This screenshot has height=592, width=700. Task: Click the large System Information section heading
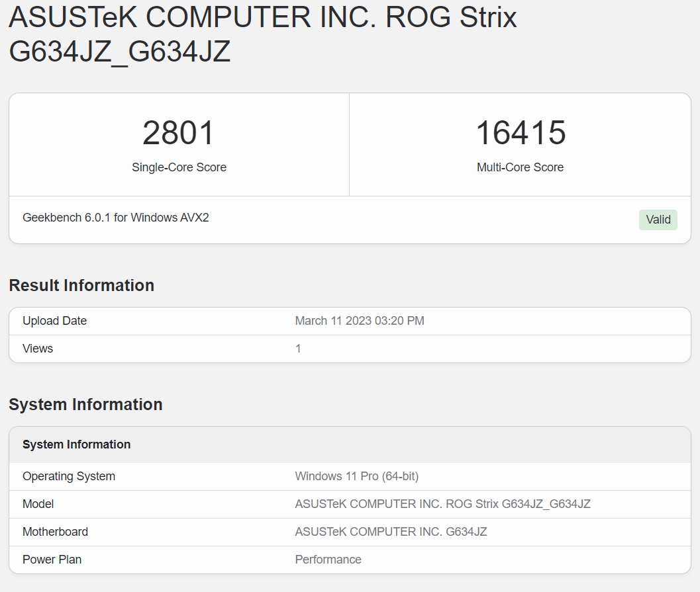[x=85, y=404]
